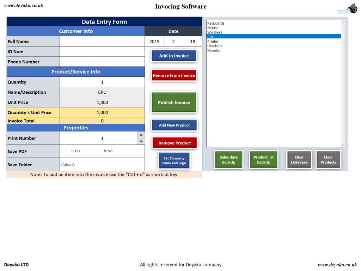Click the Clear DataBase button
This screenshot has width=361, height=271.
(299, 159)
